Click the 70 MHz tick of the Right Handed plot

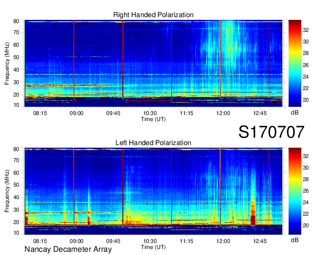[x=16, y=32]
